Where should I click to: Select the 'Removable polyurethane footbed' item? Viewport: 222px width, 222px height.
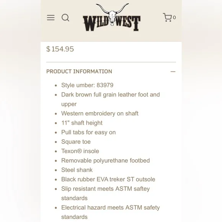click(x=106, y=160)
